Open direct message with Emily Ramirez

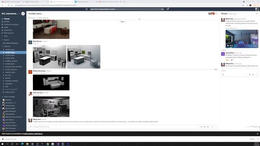click(10, 114)
